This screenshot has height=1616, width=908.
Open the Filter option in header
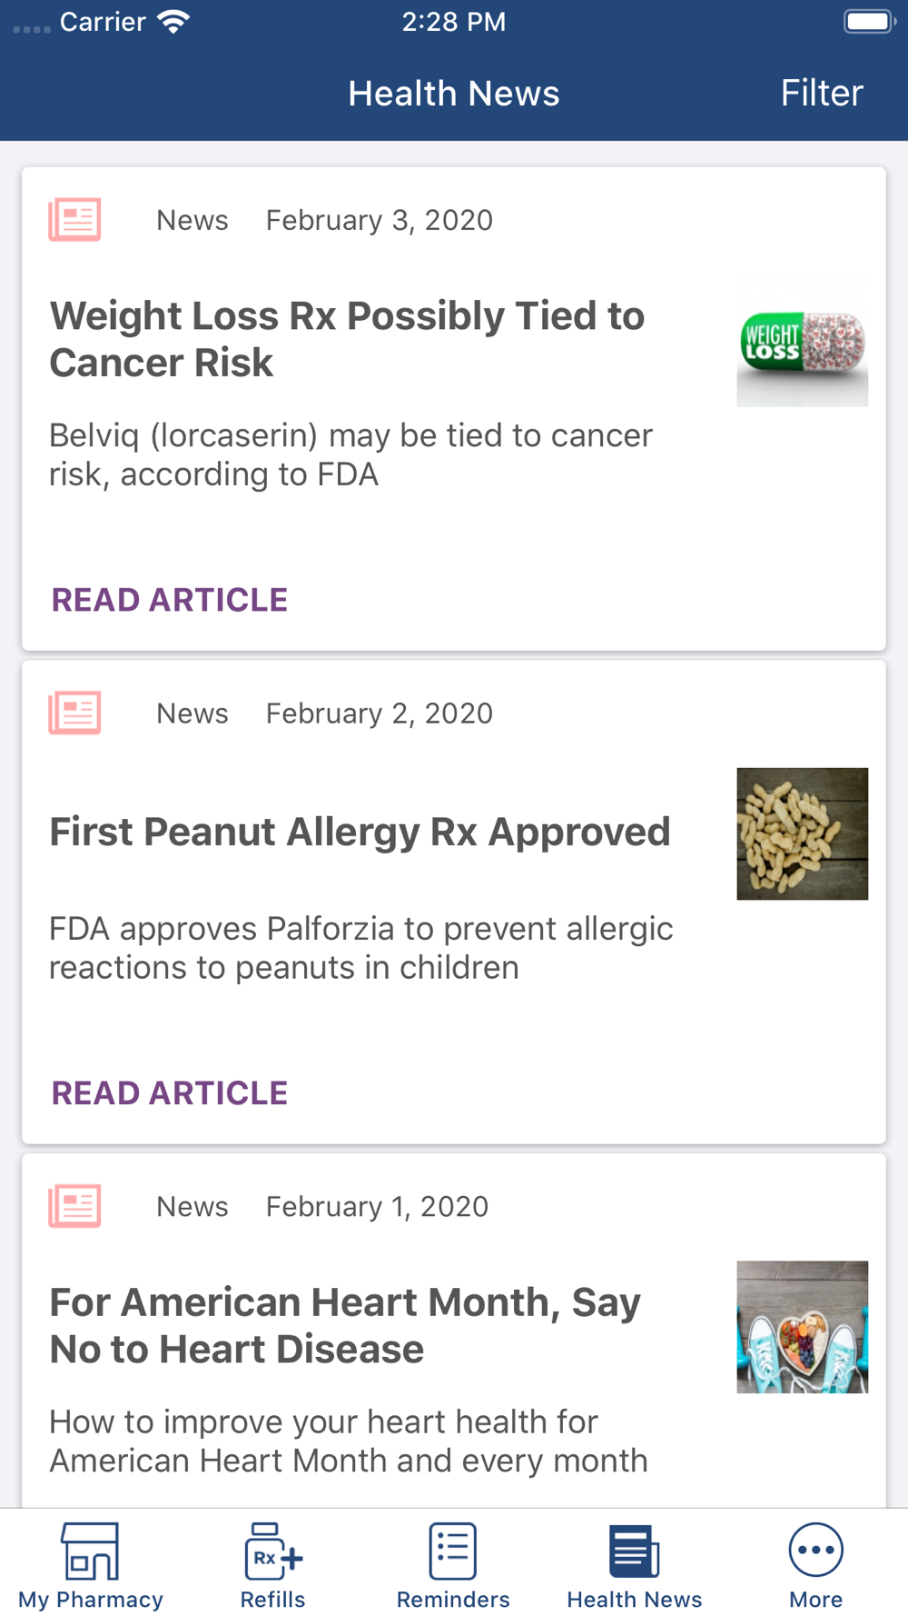point(822,93)
